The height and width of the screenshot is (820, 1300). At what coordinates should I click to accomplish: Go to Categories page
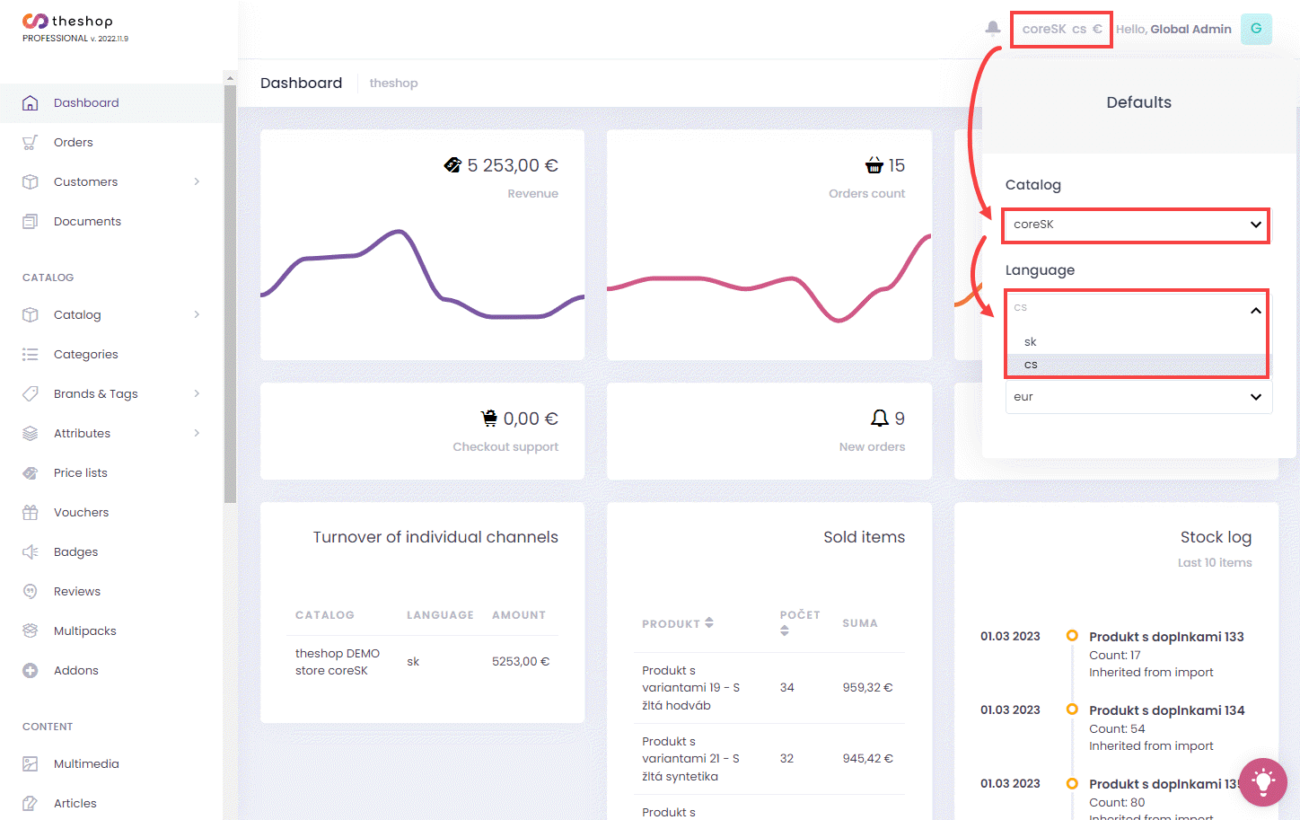point(86,354)
